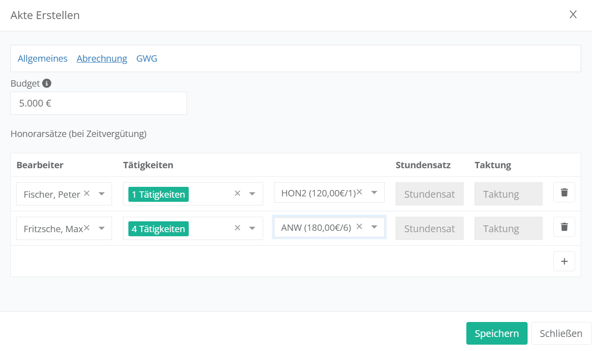
Task: Delete the Fischer, Peter rate row
Action: coord(564,192)
